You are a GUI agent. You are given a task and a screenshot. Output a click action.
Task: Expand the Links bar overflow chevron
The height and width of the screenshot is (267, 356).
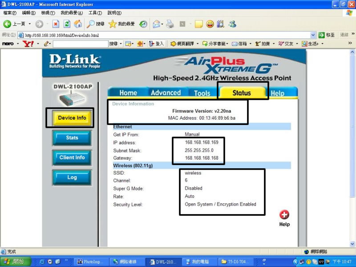[x=353, y=34]
